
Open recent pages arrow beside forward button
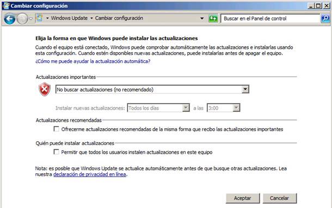click(31, 19)
